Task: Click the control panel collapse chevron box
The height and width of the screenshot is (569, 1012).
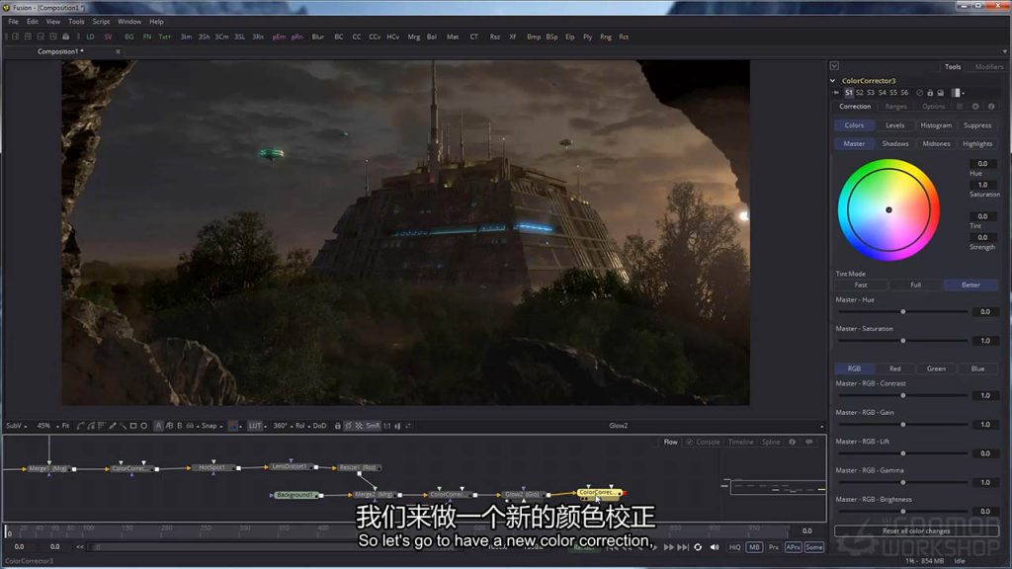Action: point(834,66)
